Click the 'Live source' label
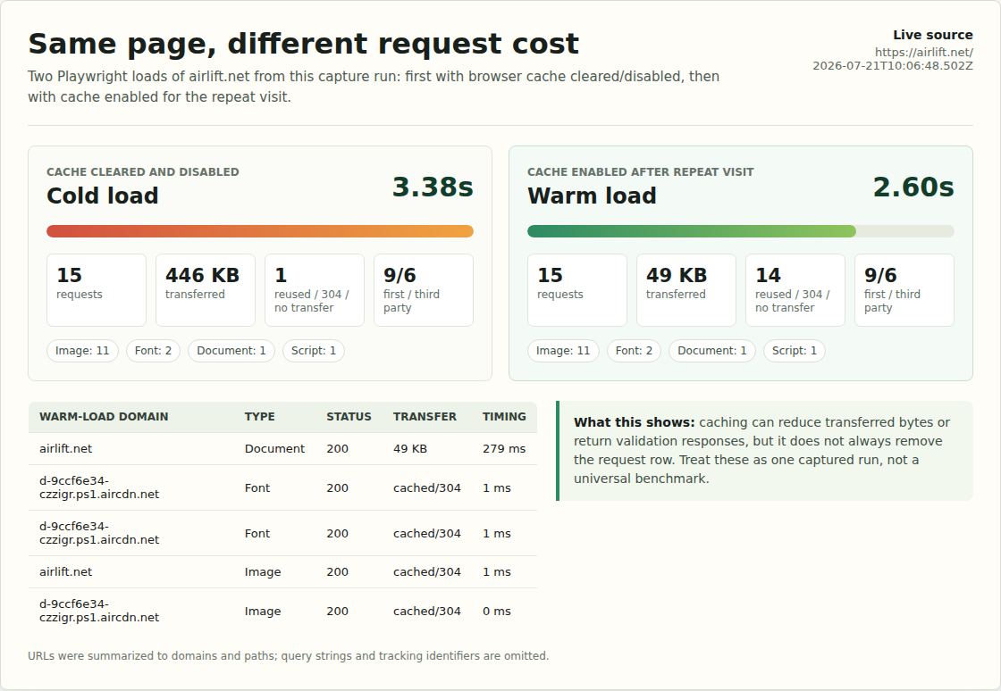1001x691 pixels. 933,35
